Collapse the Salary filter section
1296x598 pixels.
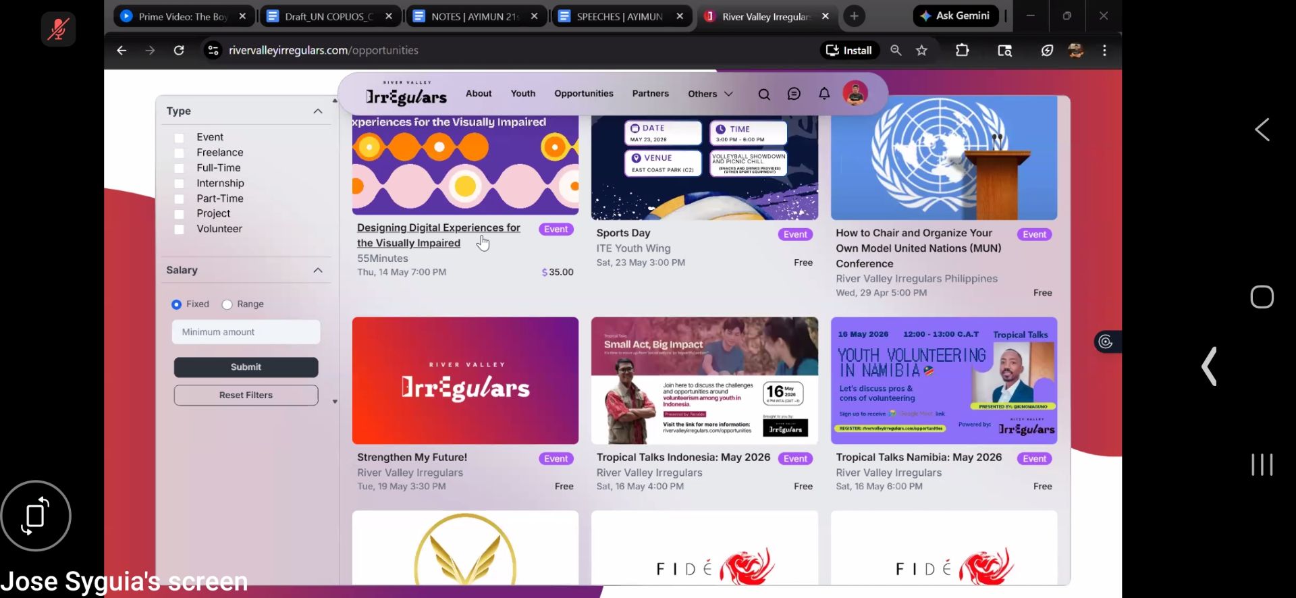tap(318, 271)
